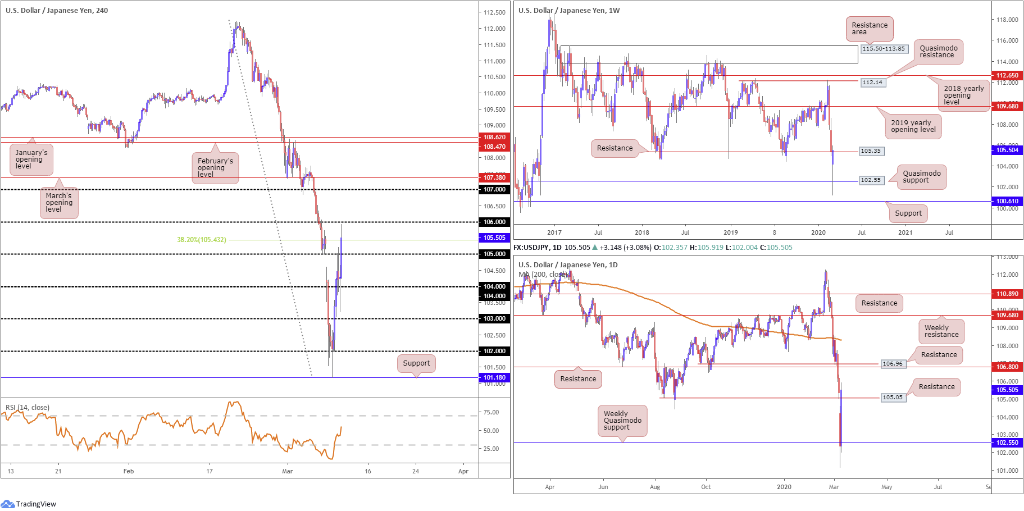Open the MA (200, close) indicator label
The width and height of the screenshot is (1024, 511).
pos(542,275)
